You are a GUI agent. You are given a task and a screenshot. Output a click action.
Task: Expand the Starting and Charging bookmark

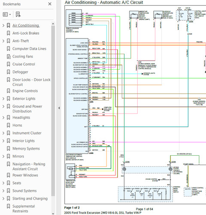pos(3,199)
